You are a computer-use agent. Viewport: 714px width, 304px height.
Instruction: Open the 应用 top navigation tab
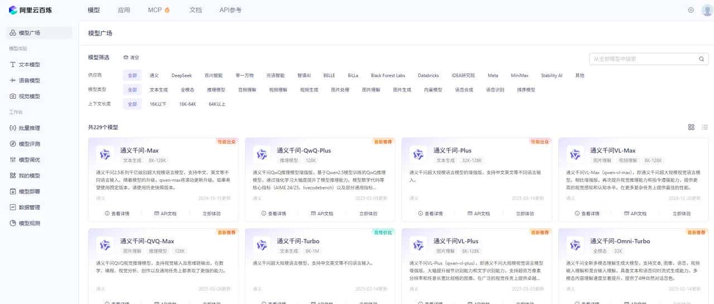pyautogui.click(x=124, y=10)
